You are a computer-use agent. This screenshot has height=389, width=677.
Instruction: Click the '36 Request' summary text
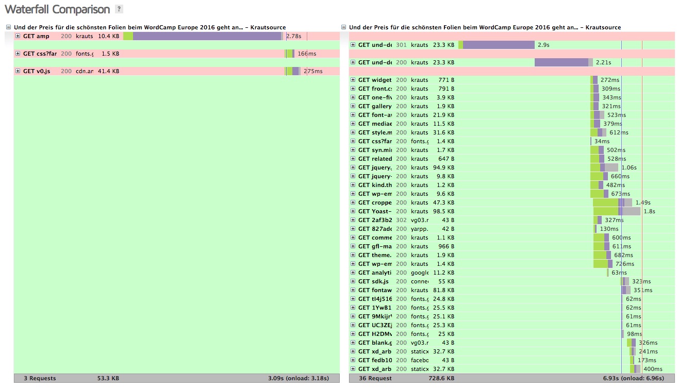point(375,378)
